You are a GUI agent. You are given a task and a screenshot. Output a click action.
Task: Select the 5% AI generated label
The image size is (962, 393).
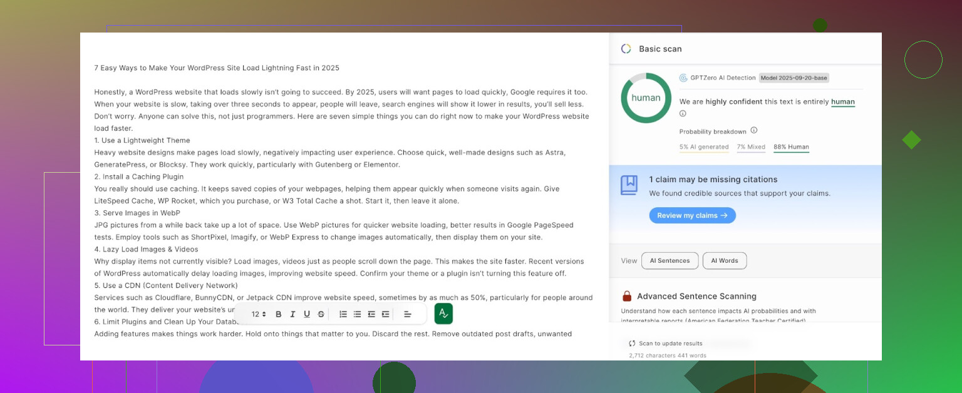tap(704, 147)
